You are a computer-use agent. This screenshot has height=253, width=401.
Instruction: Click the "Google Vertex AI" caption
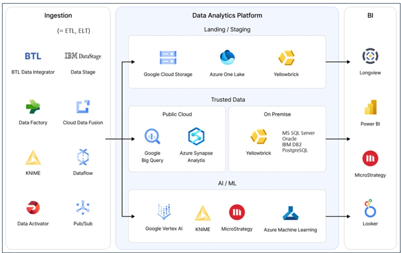click(164, 229)
